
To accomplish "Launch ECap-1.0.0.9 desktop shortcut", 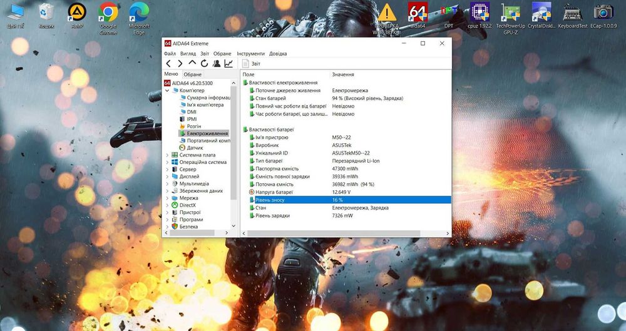I will [x=603, y=16].
